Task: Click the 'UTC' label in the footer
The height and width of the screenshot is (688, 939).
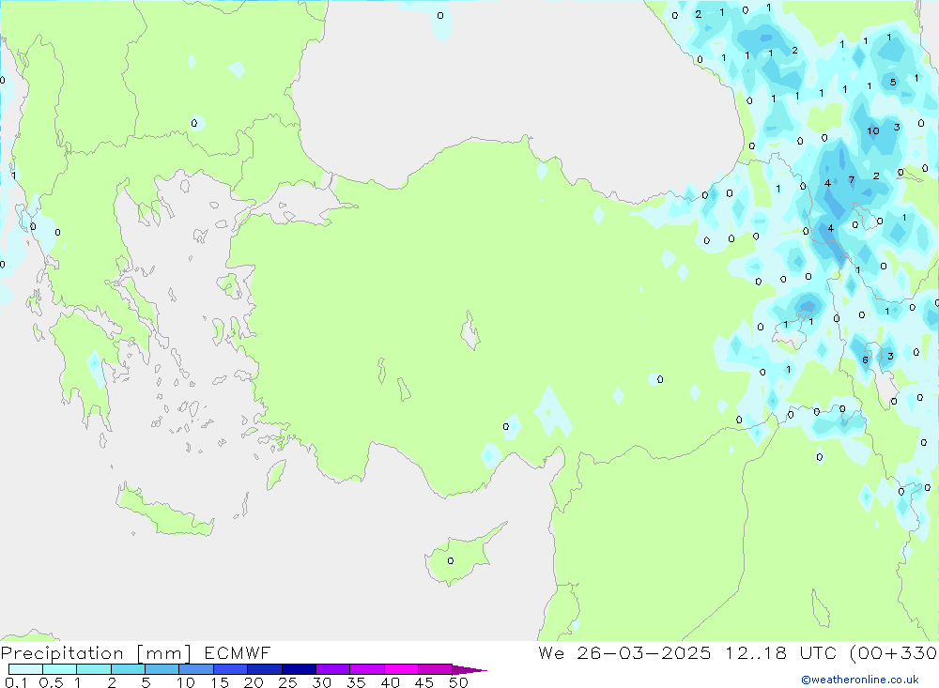Action: (820, 652)
